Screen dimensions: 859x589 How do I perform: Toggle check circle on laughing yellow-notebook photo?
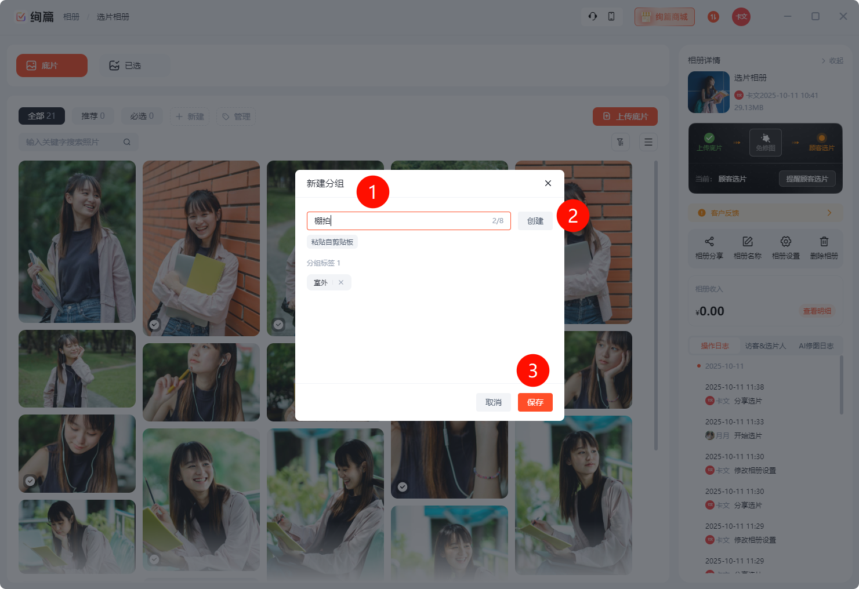(x=154, y=559)
